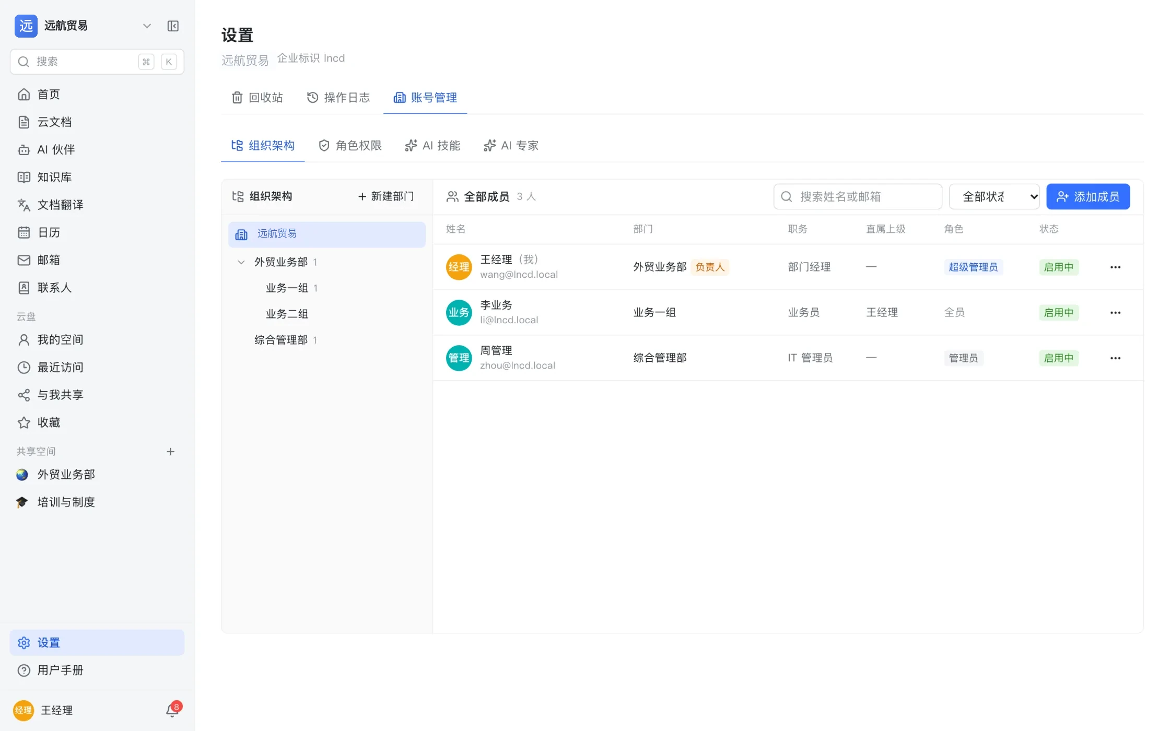Click the 搜索姓名或邮箱 search field

pyautogui.click(x=858, y=197)
